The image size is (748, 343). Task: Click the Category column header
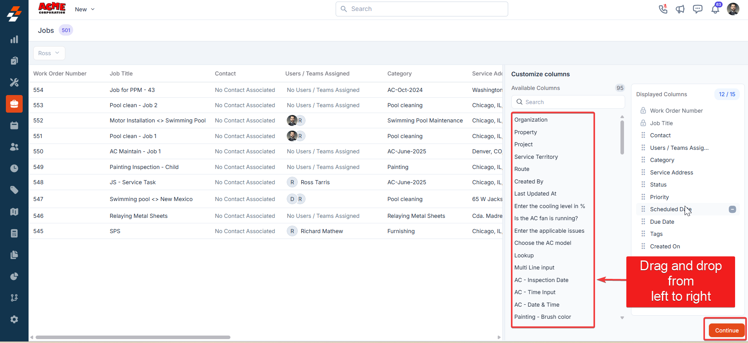click(399, 74)
